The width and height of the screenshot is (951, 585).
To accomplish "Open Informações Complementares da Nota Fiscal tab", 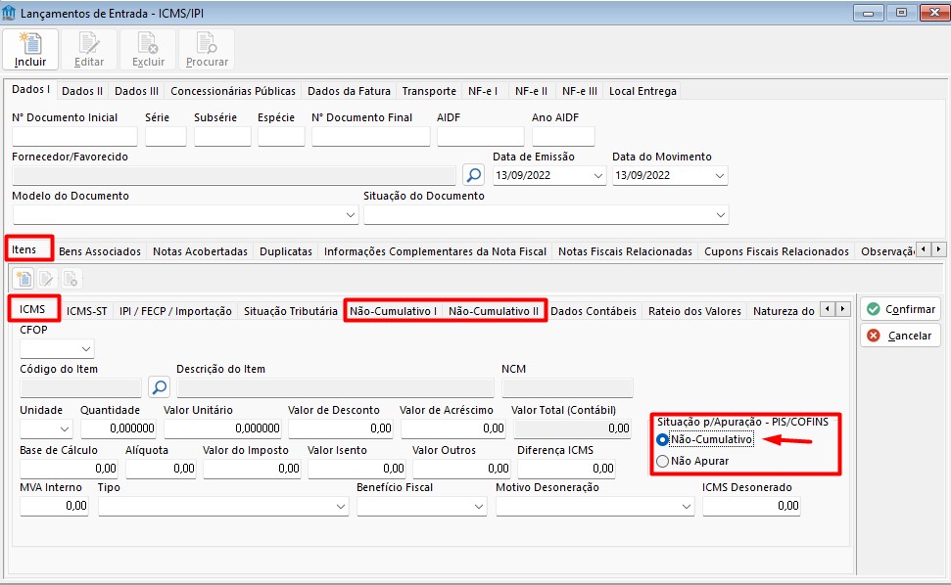I will (435, 251).
